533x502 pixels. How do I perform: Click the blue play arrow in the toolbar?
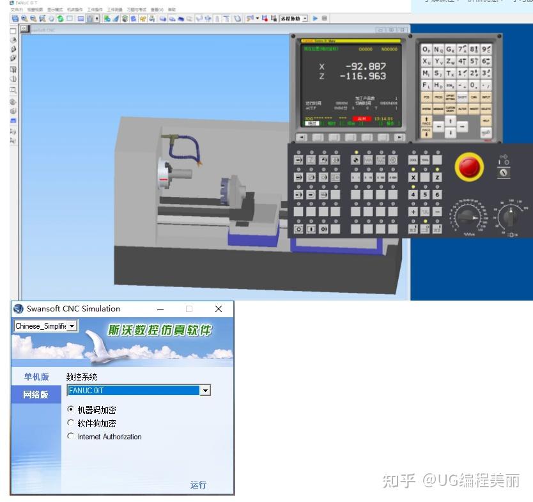coord(315,19)
